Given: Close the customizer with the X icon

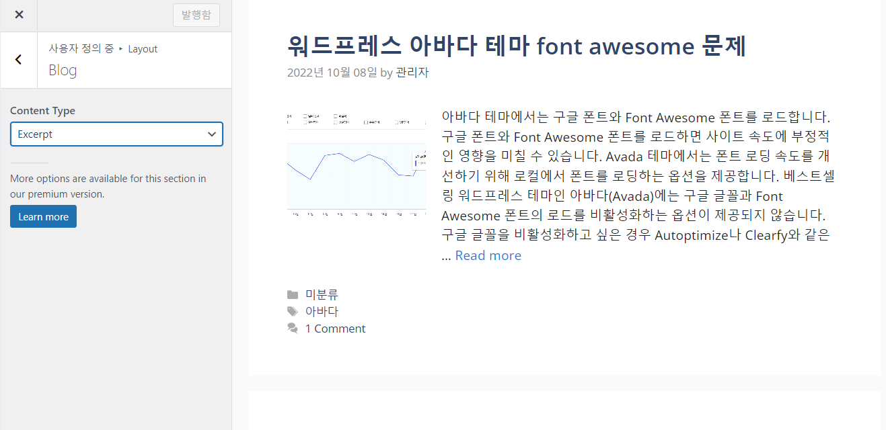Looking at the screenshot, I should click(18, 15).
